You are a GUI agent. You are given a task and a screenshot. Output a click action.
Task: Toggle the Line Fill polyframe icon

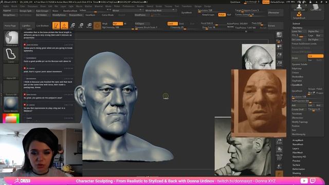coord(279,157)
